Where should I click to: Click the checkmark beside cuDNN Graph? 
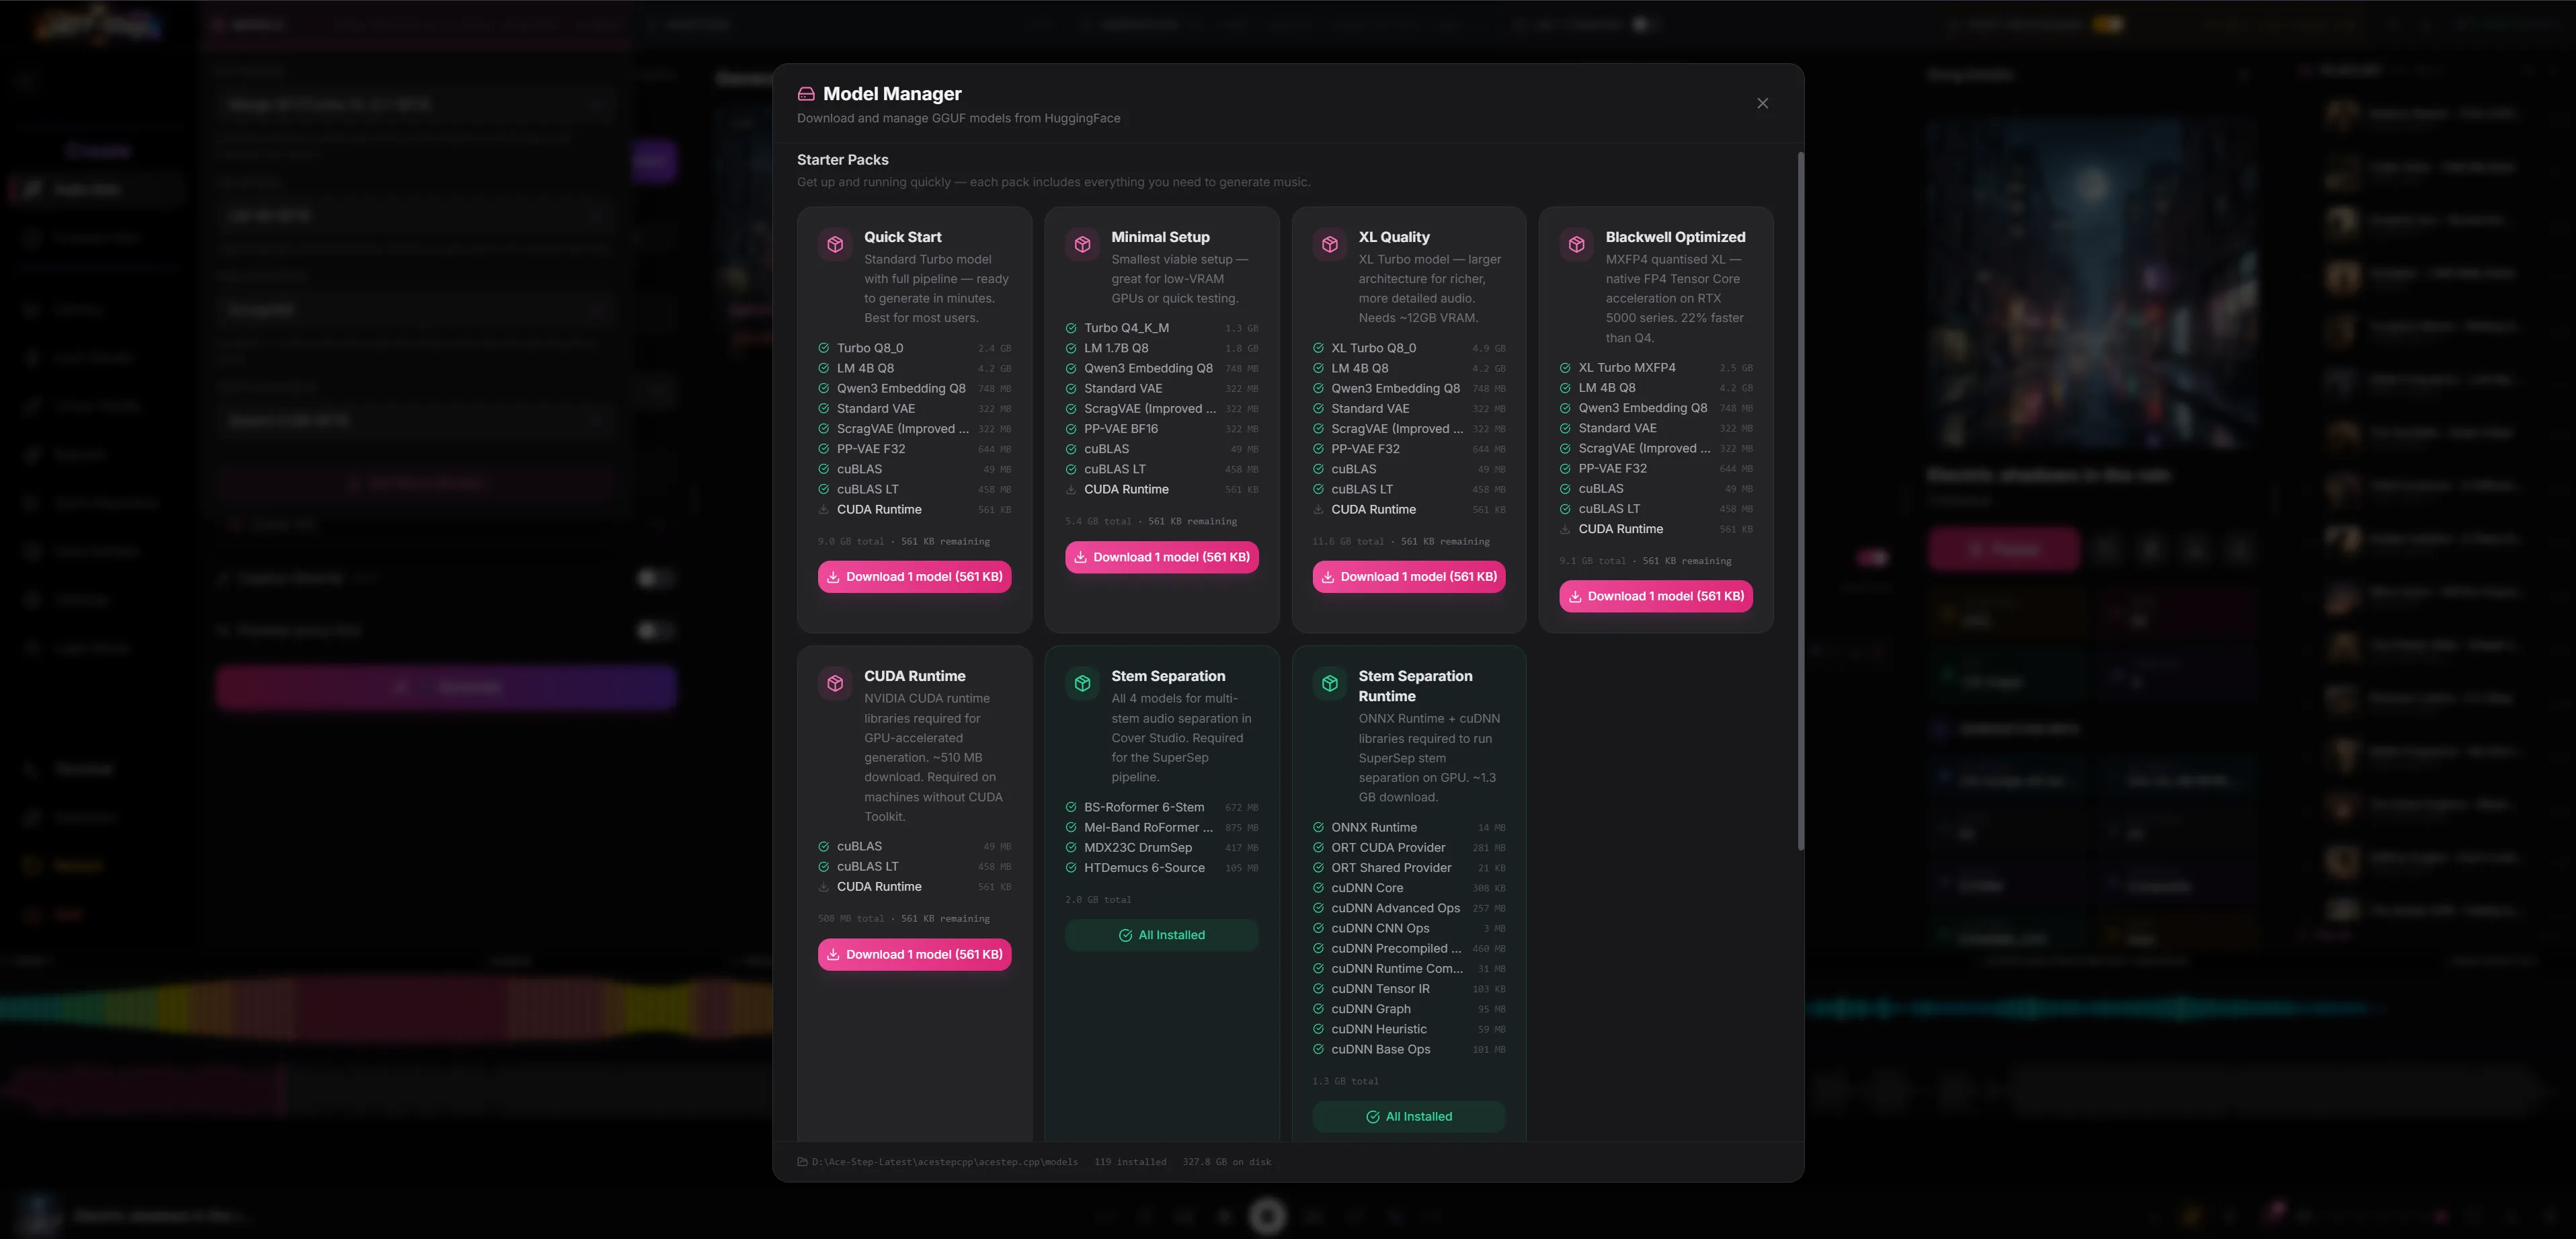1318,1009
